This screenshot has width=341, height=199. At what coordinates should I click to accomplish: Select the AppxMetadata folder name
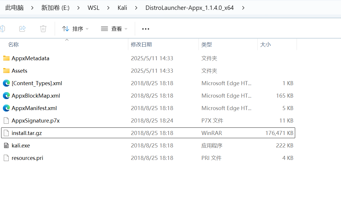30,58
